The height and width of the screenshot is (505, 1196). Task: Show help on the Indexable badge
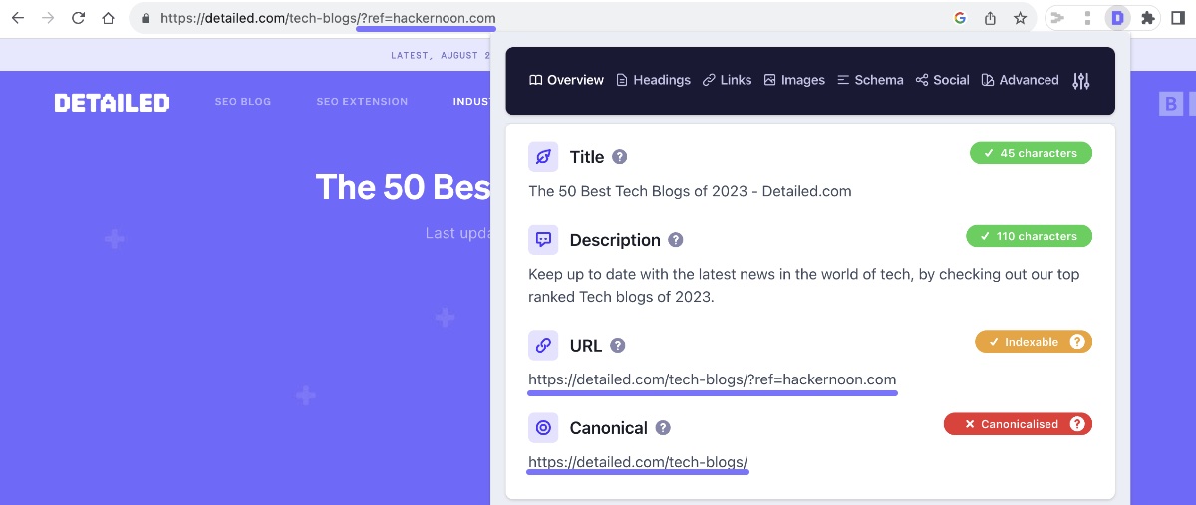click(1077, 342)
